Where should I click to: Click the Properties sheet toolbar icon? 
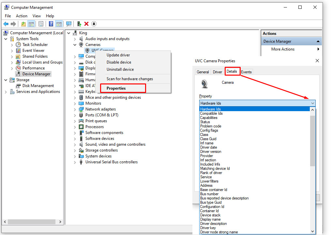pos(41,24)
